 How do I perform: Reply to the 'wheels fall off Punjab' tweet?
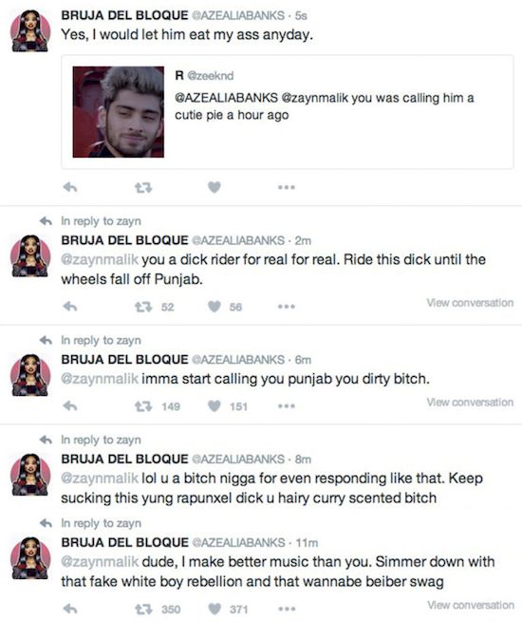[70, 307]
